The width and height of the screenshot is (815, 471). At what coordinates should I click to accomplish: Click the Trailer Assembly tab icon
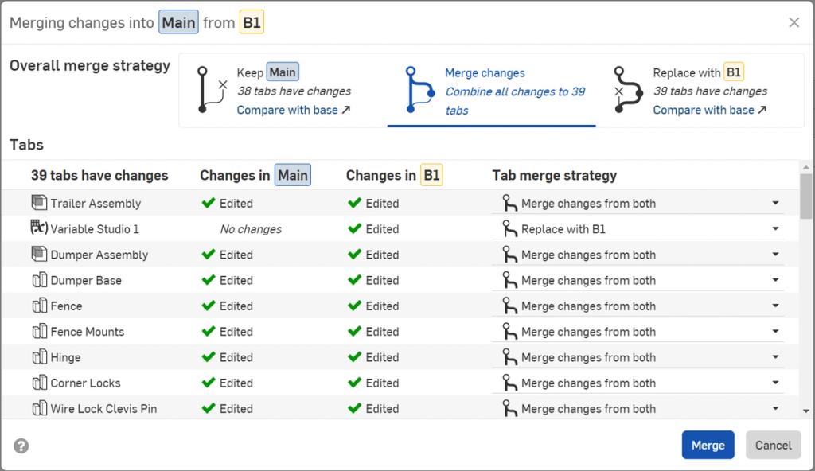40,203
